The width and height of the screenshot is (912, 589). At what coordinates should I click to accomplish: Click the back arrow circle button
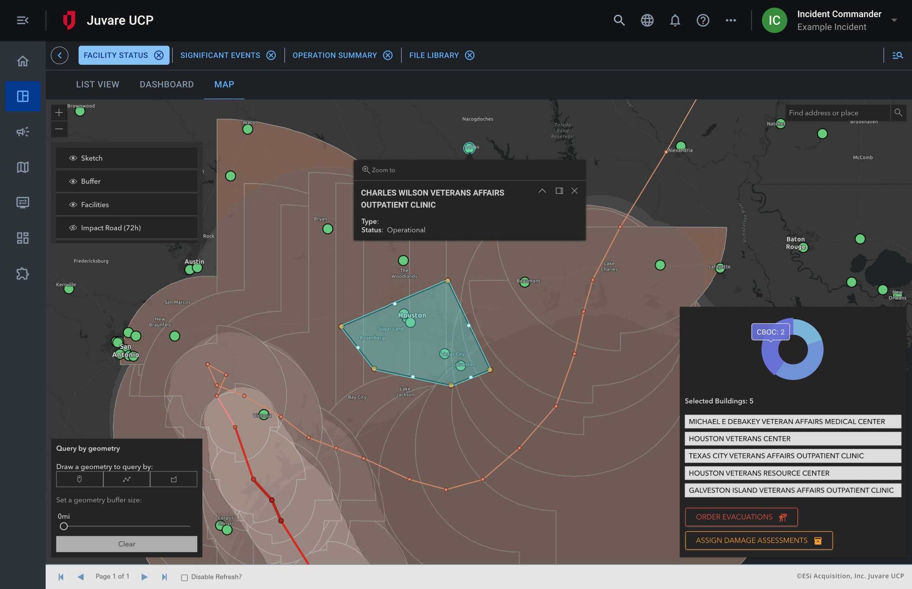point(59,55)
